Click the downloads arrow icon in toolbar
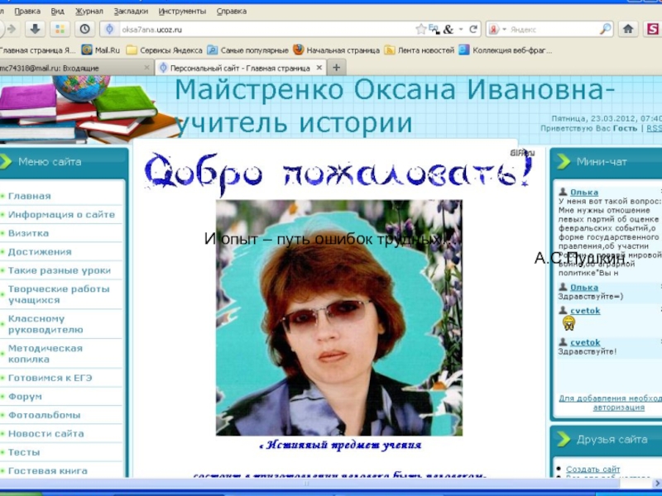Viewport: 662px width, 496px height. click(35, 29)
